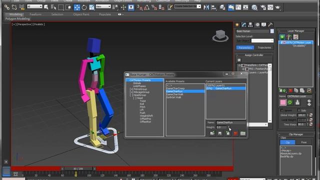
Task: Open the Create command panel tab
Action: tap(237, 24)
